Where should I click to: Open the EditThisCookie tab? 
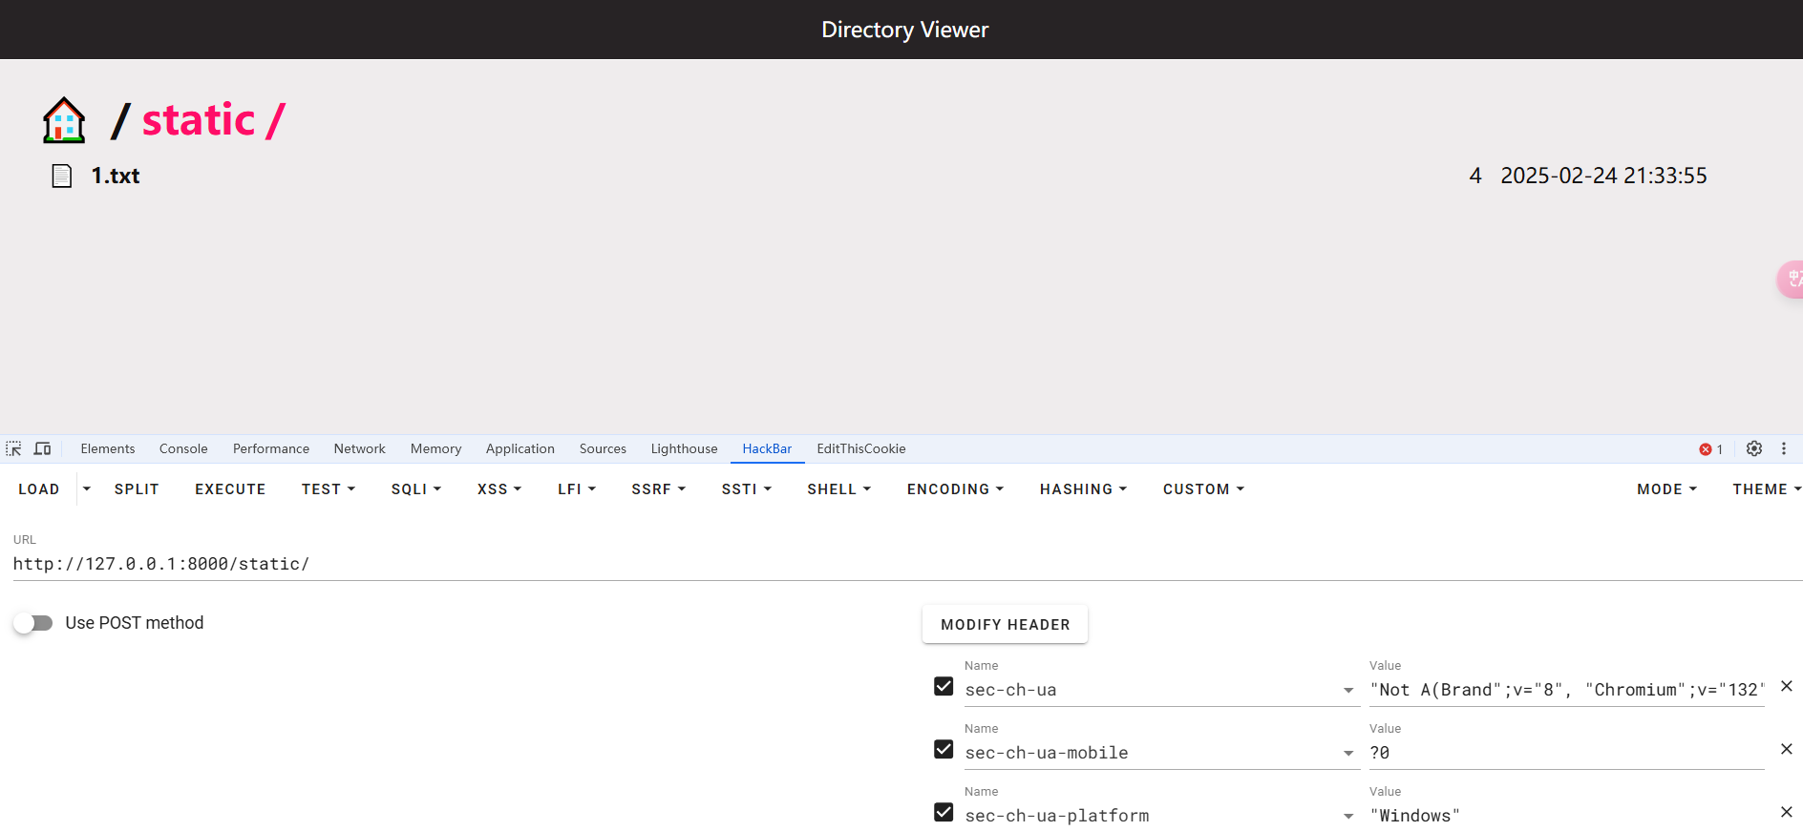(860, 448)
